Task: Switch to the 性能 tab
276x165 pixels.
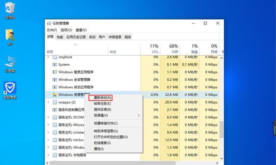Action: coord(60,37)
